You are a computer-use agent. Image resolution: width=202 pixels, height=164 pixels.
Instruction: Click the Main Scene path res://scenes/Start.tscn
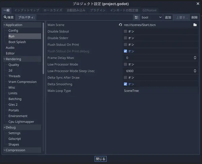click(x=140, y=25)
